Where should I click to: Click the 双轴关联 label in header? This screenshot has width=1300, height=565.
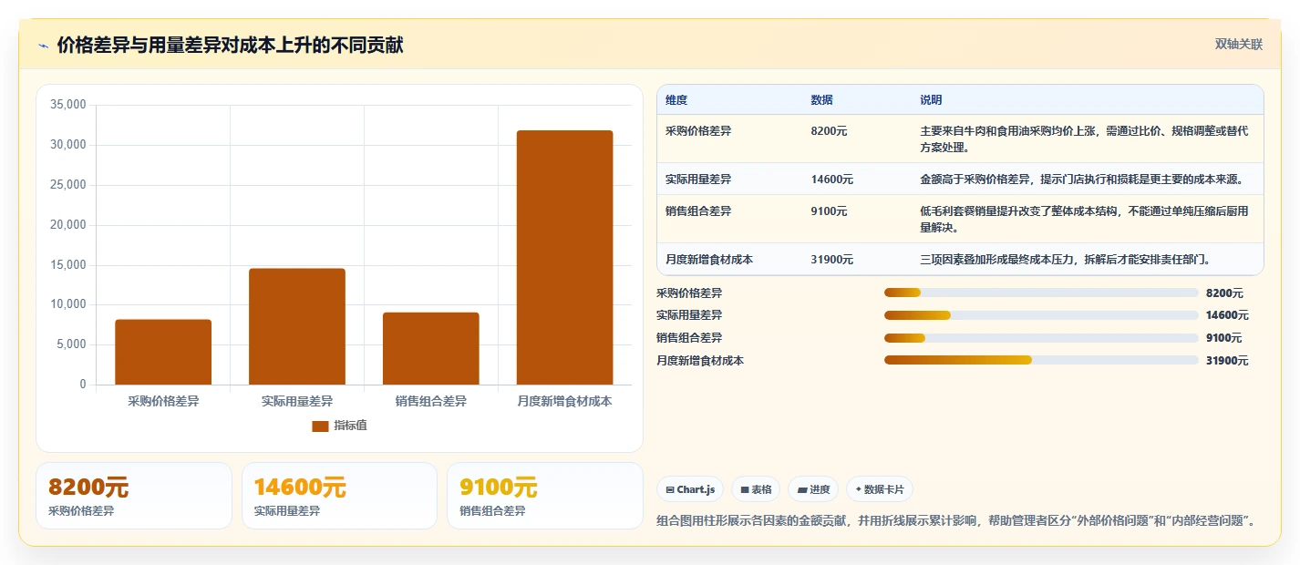1239,45
